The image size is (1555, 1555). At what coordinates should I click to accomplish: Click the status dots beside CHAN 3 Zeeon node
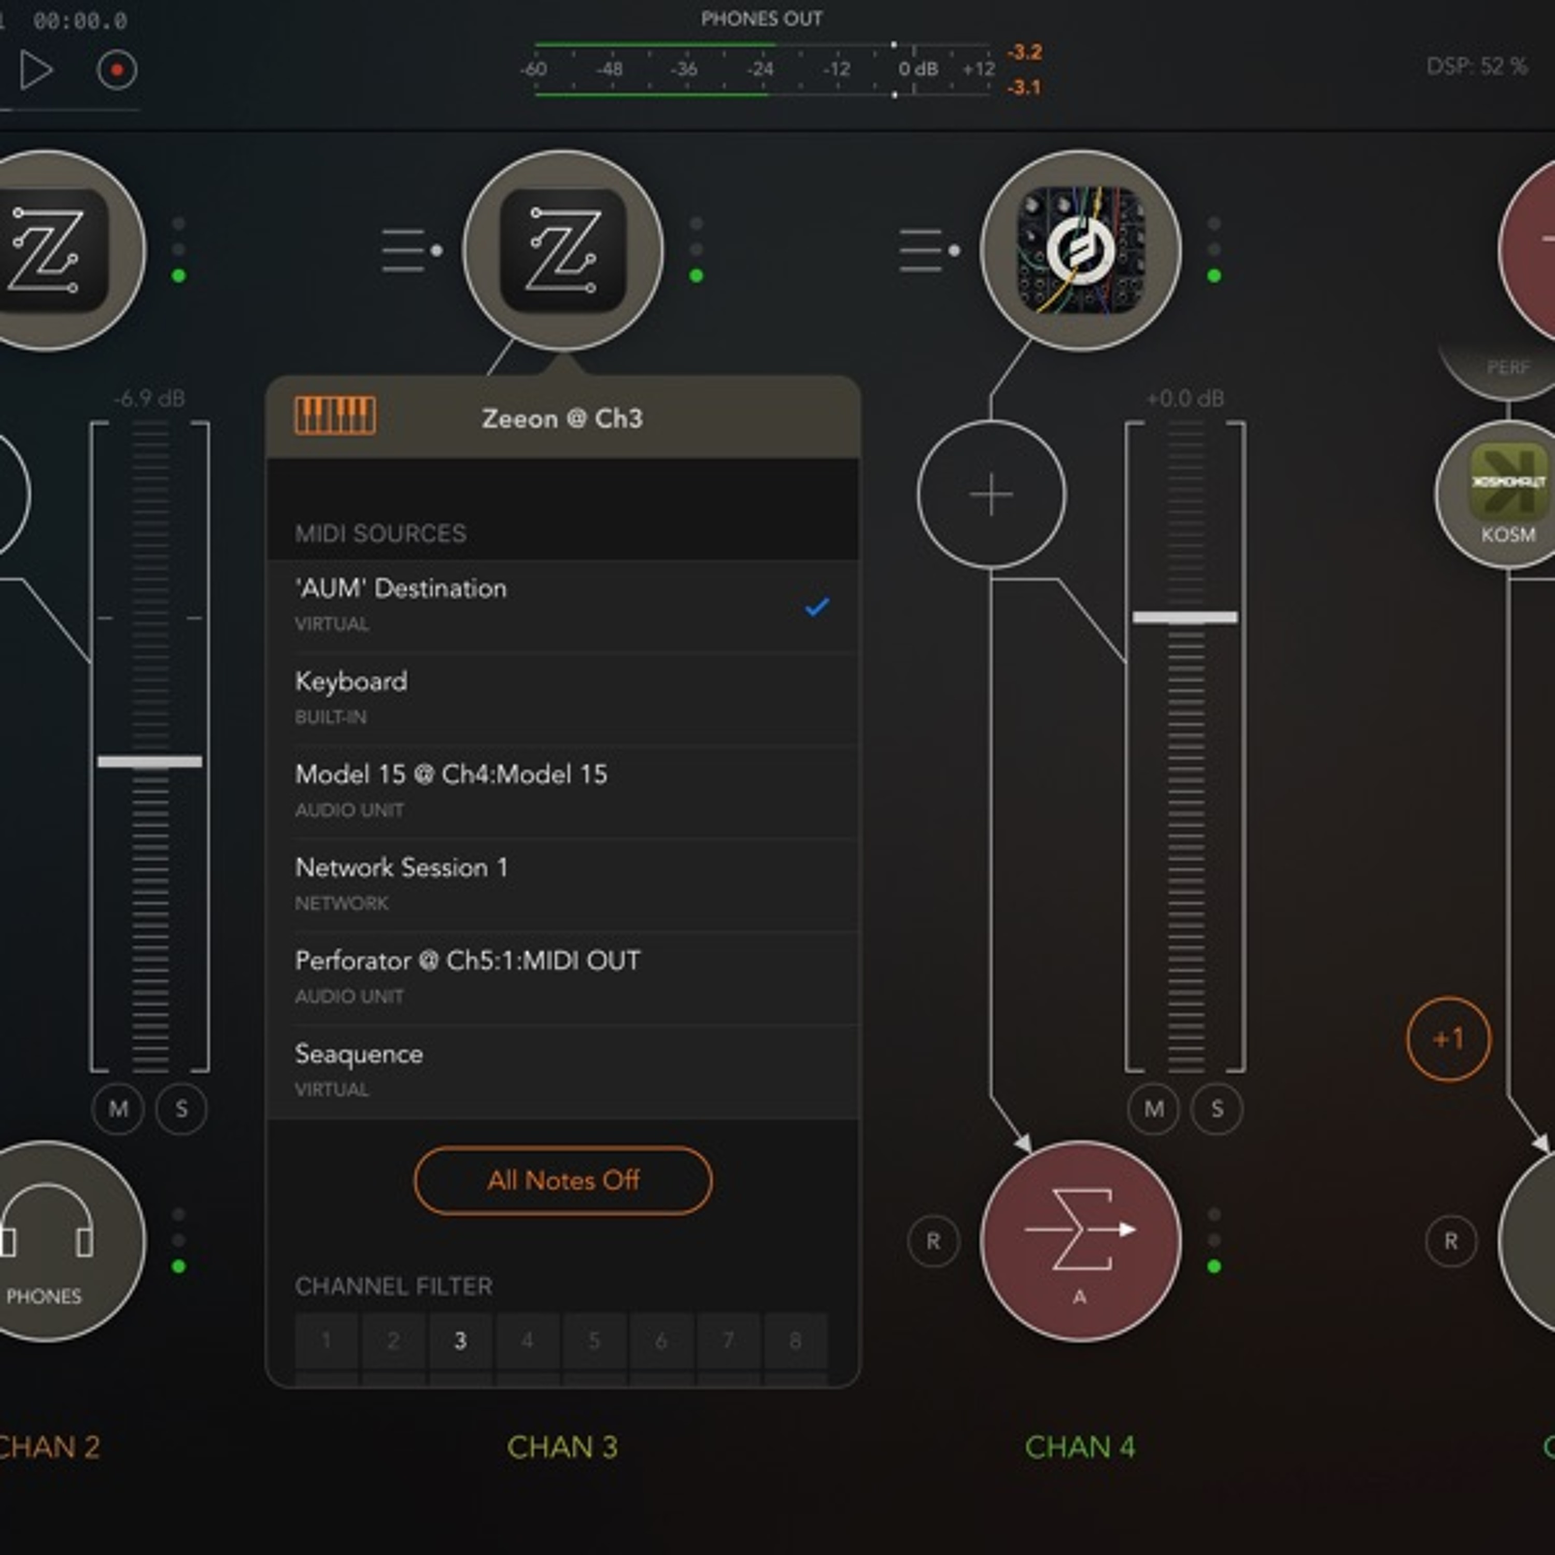point(696,249)
